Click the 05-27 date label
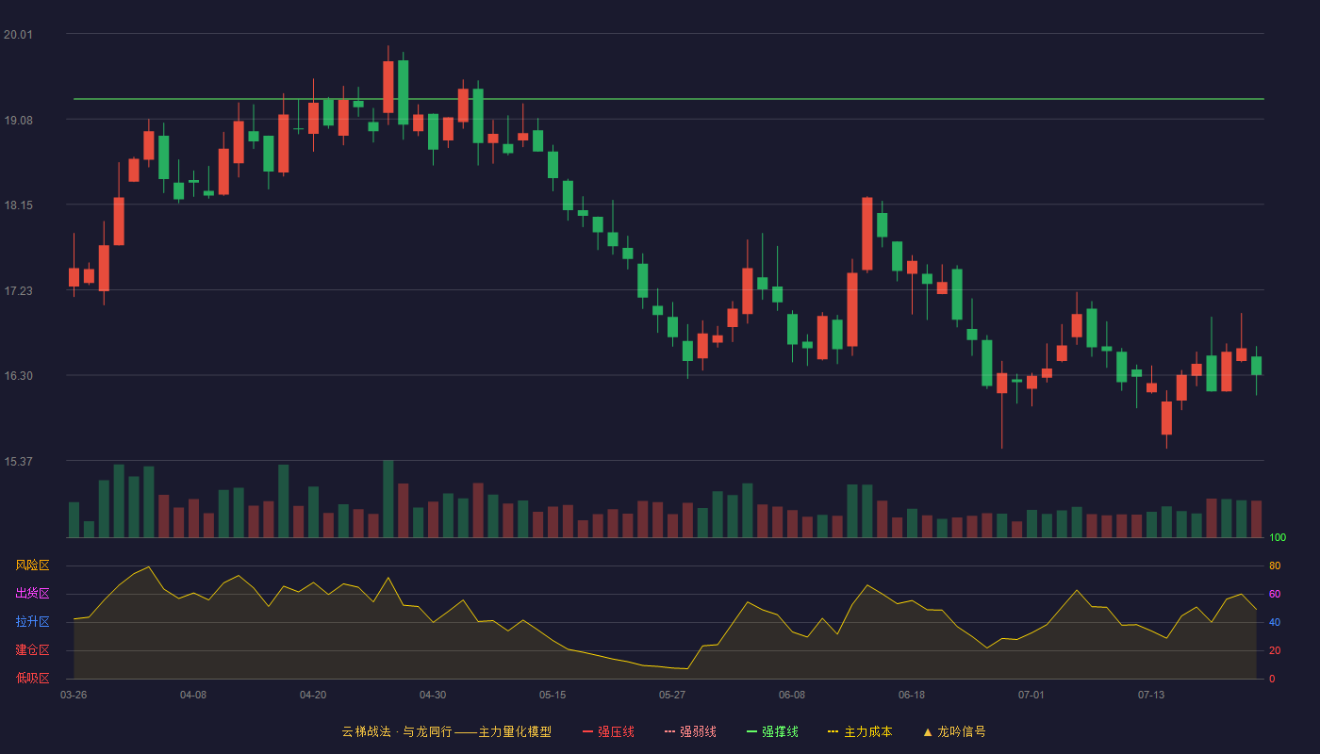The width and height of the screenshot is (1320, 754). coord(672,695)
